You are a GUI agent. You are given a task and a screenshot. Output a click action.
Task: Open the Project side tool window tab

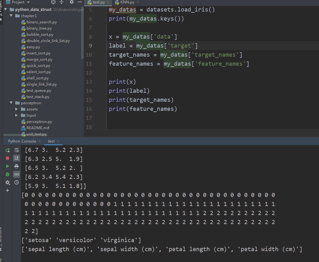(x=1, y=8)
